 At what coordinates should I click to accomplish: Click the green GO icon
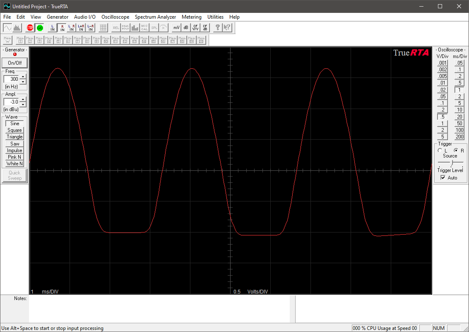[40, 28]
